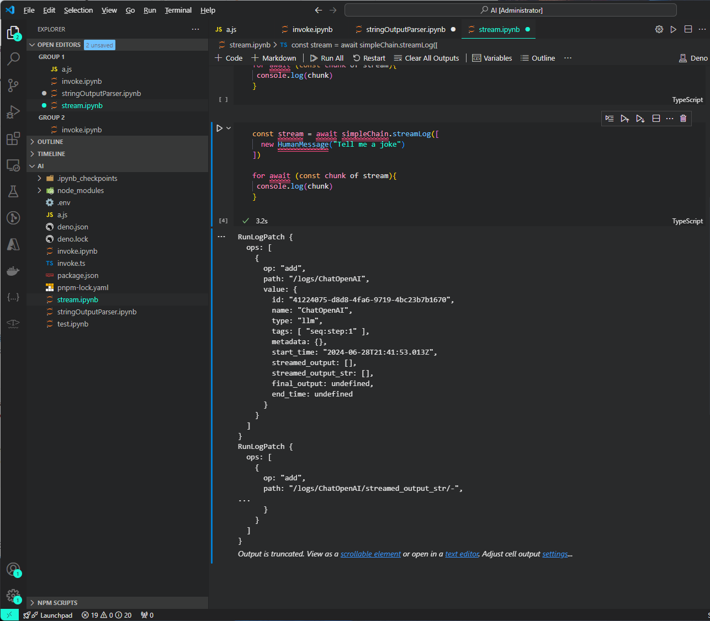Open output in text editor link
This screenshot has height=621, width=710.
462,554
